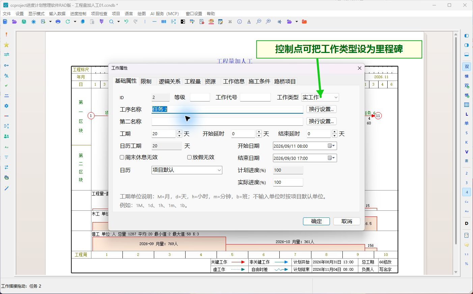Click the 工作代号 input field
The height and width of the screenshot is (294, 473).
tap(255, 97)
